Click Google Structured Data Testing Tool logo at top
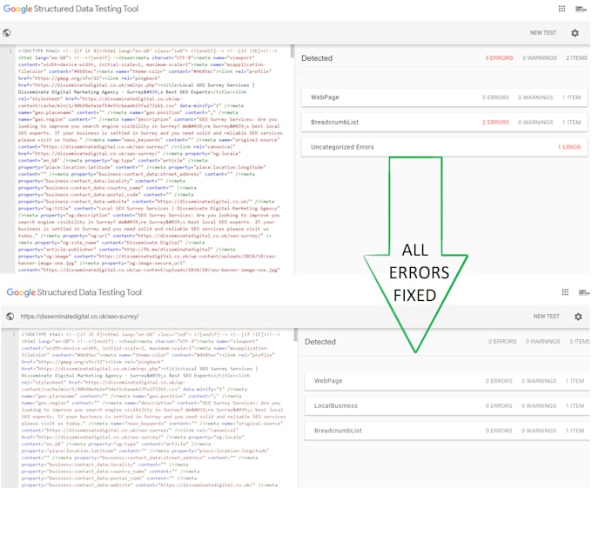The image size is (592, 555). (x=71, y=9)
